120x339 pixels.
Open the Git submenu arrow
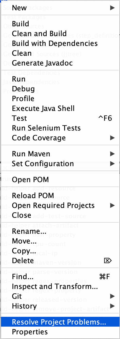tap(112, 296)
